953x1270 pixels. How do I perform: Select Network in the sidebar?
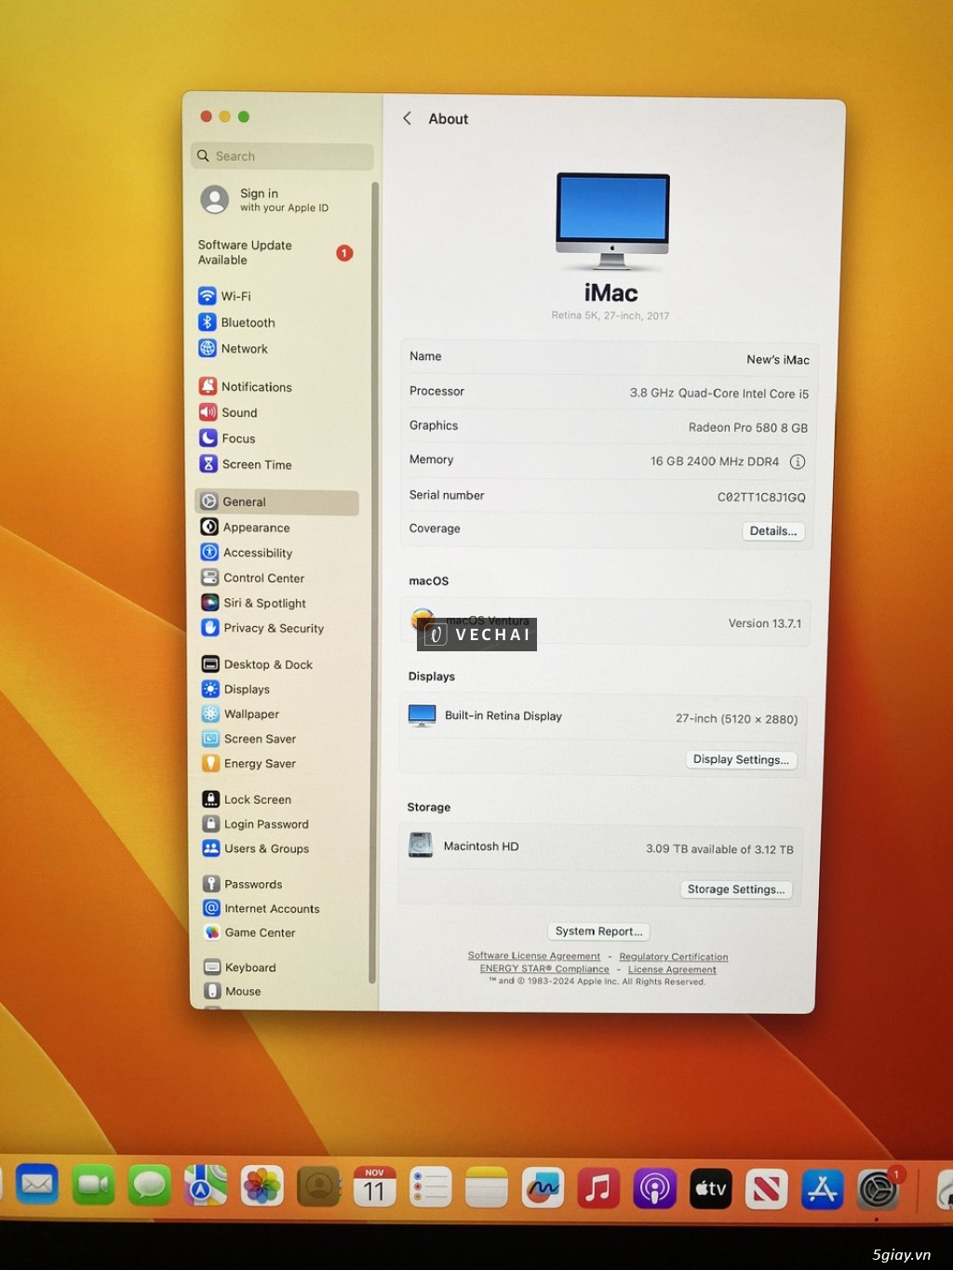(233, 348)
